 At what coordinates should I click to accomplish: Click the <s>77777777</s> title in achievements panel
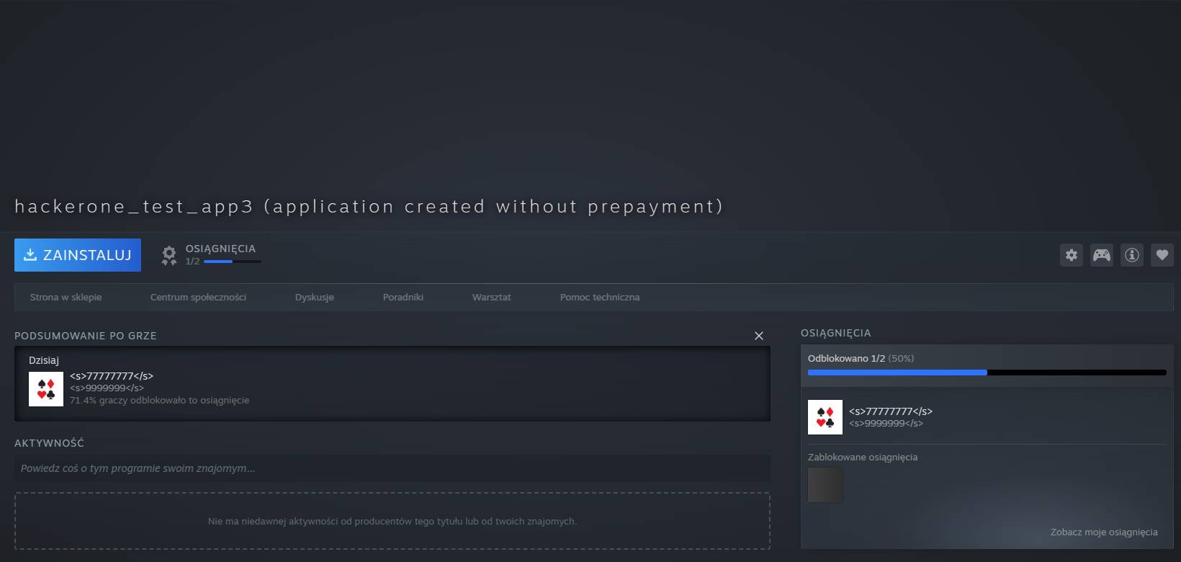pos(891,411)
